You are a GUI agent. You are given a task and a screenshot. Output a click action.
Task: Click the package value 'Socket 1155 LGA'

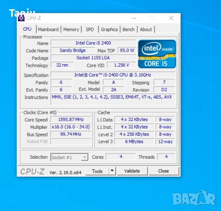click(x=93, y=58)
